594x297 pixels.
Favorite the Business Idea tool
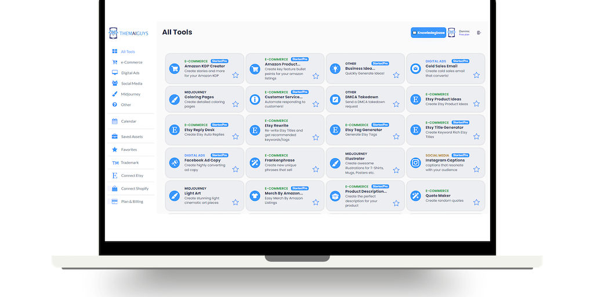[396, 75]
